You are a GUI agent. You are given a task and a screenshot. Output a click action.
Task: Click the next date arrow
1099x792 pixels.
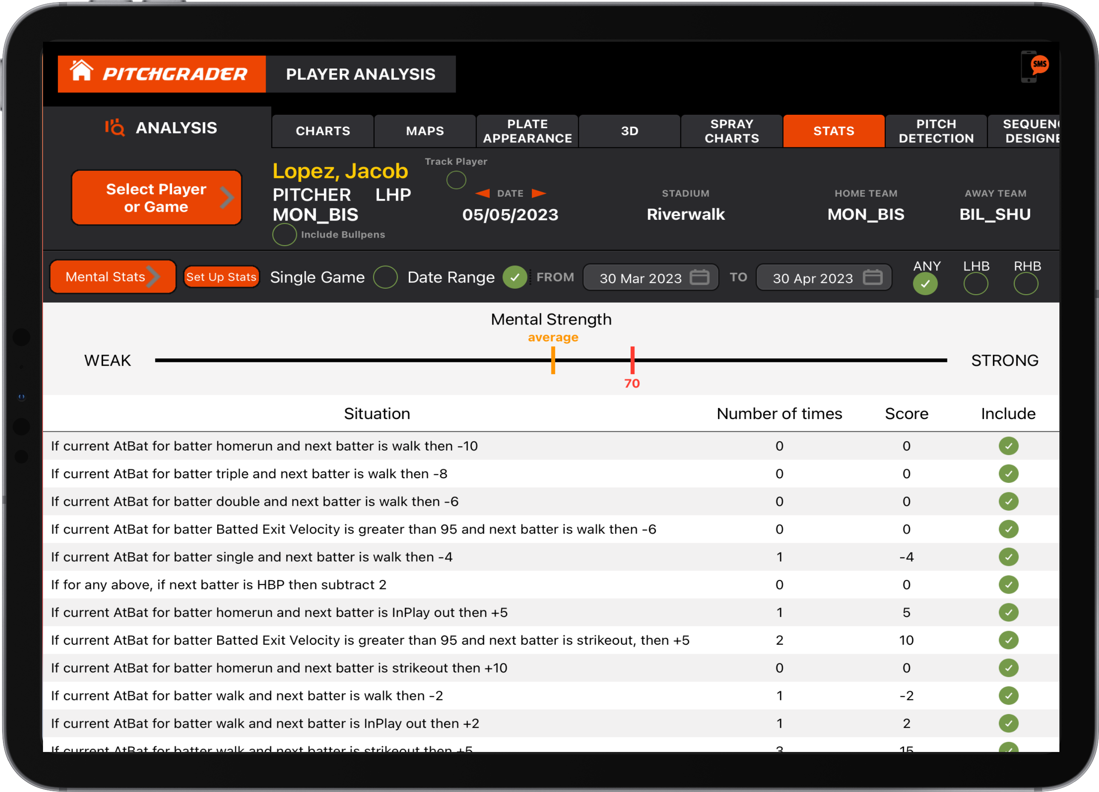coord(539,193)
